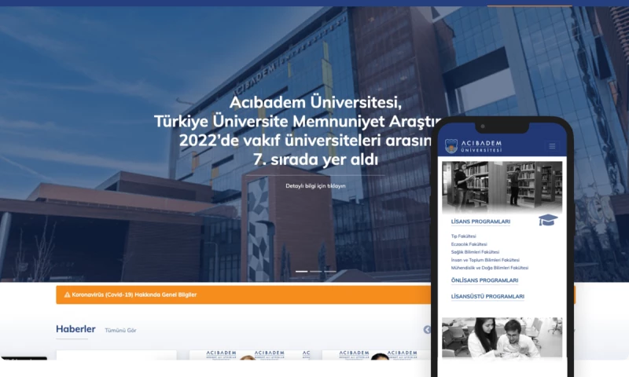Viewport: 629px width, 377px height.
Task: Open the first blank news card under Haberler
Action: (116, 355)
